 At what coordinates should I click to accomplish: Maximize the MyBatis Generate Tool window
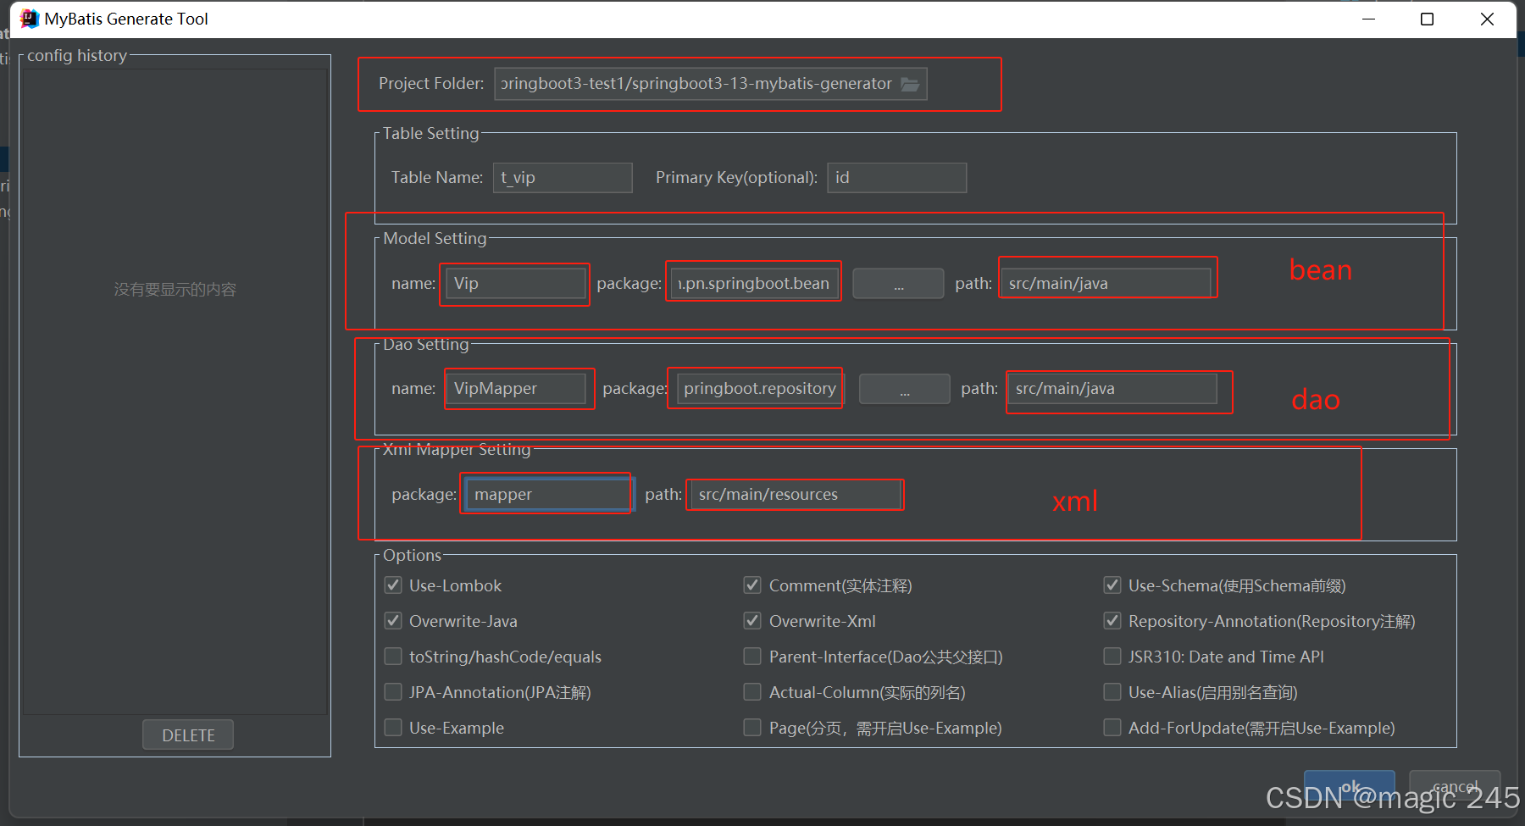coord(1428,19)
